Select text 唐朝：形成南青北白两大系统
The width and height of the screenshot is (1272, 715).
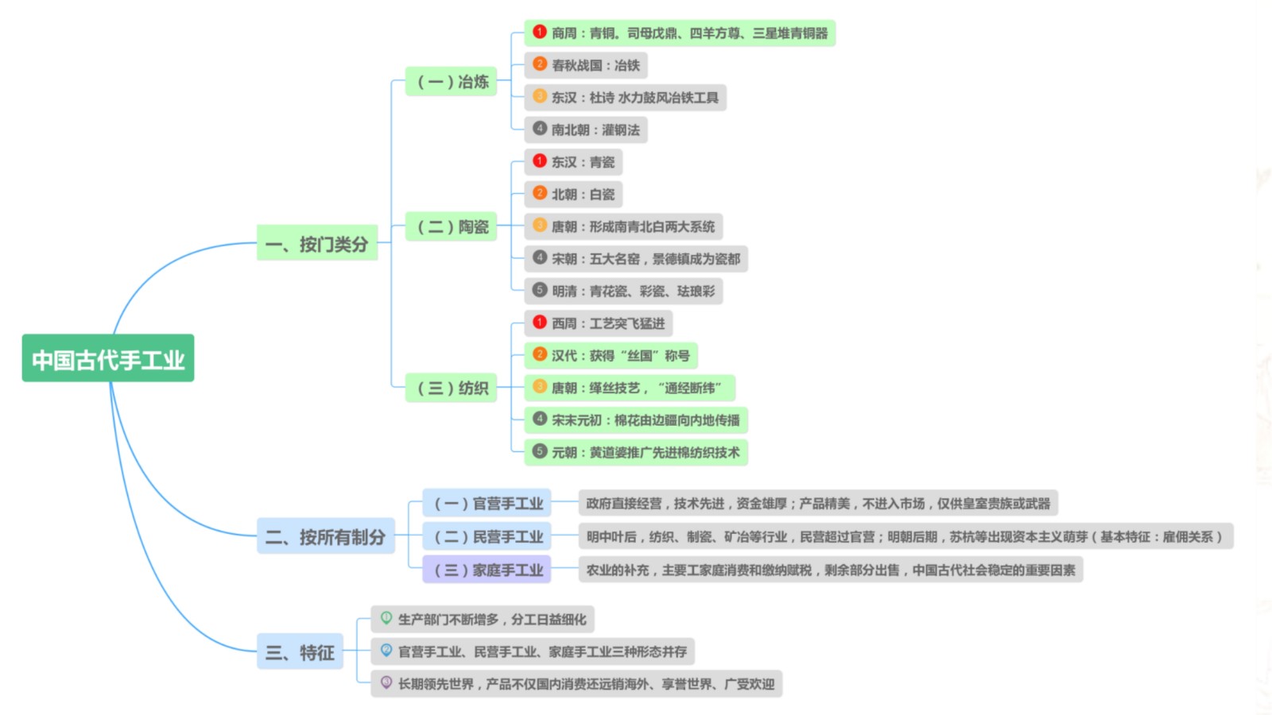point(633,226)
